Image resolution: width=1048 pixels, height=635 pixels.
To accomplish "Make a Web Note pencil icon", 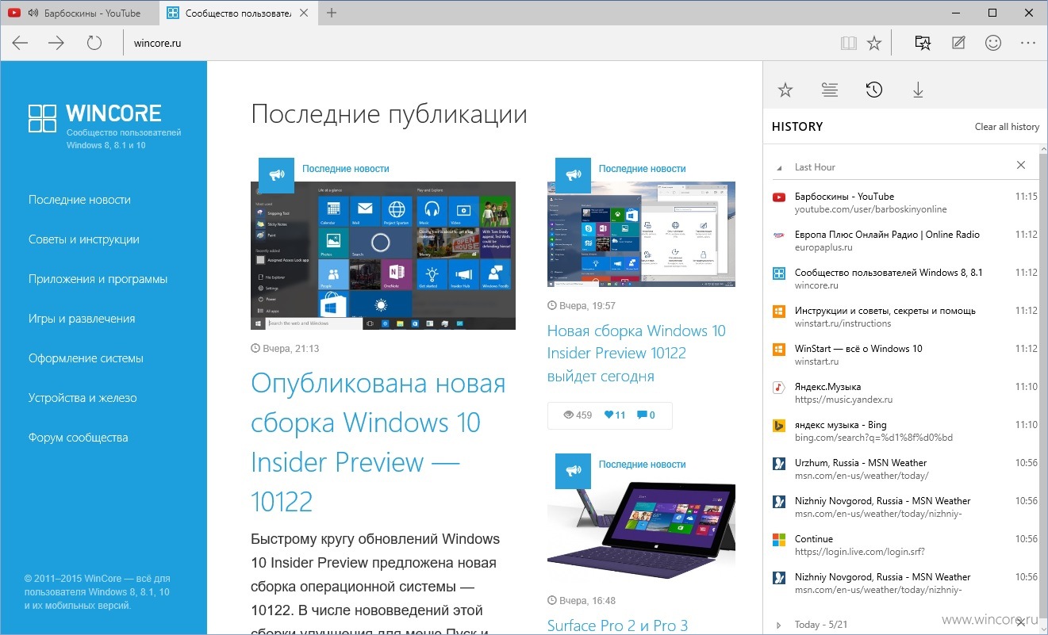I will [x=958, y=44].
